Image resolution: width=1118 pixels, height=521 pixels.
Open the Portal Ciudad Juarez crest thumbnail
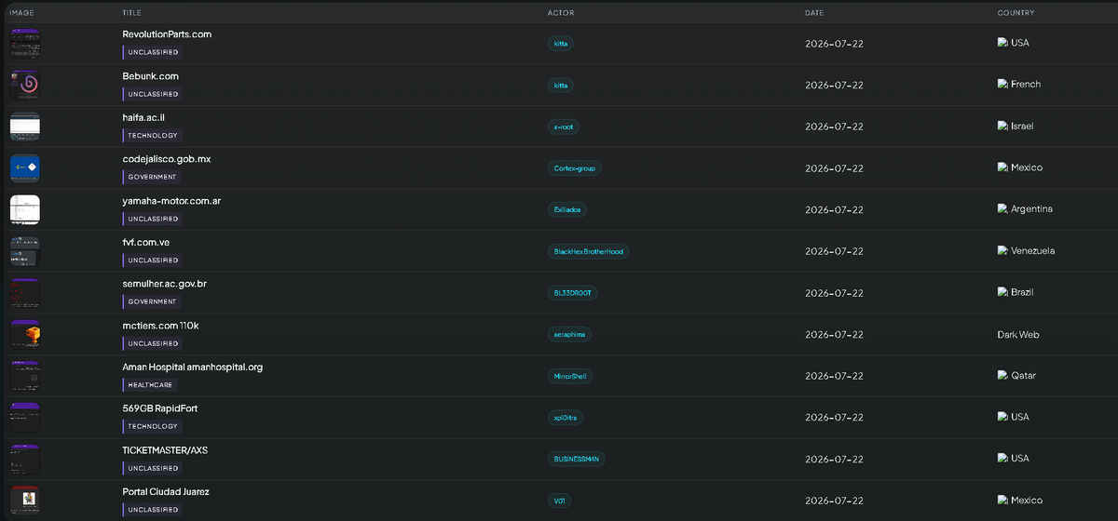click(x=25, y=501)
